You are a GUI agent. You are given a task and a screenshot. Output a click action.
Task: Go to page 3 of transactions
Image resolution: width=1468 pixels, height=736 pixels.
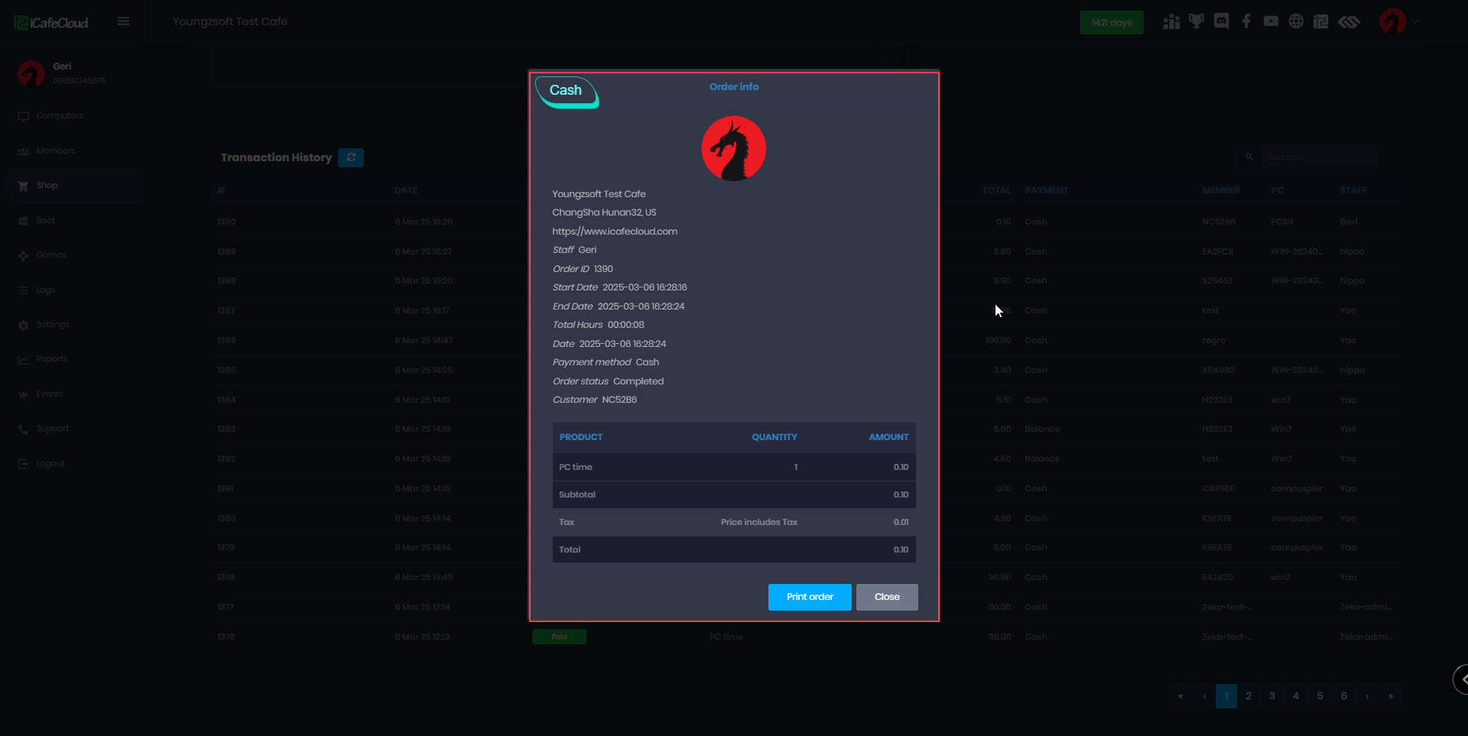[x=1272, y=696]
